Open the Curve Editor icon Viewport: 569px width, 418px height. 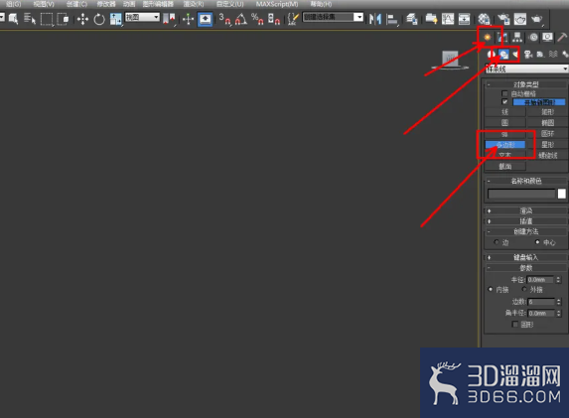448,19
